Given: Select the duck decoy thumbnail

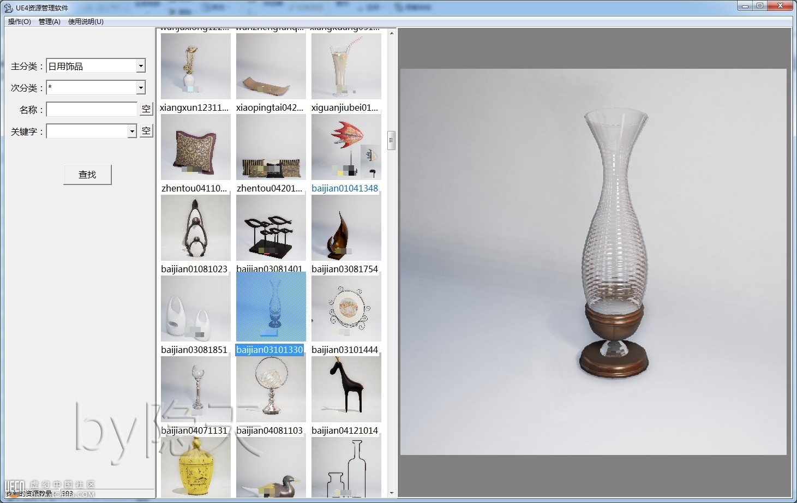Looking at the screenshot, I should tap(271, 467).
